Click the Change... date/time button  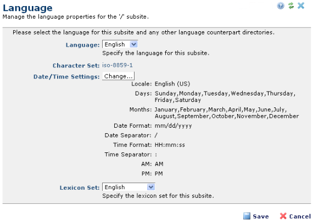coord(119,76)
